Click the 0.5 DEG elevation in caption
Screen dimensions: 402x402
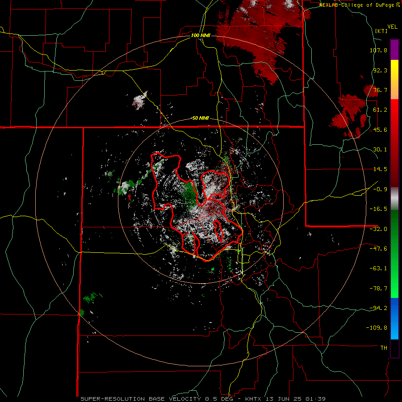point(222,399)
